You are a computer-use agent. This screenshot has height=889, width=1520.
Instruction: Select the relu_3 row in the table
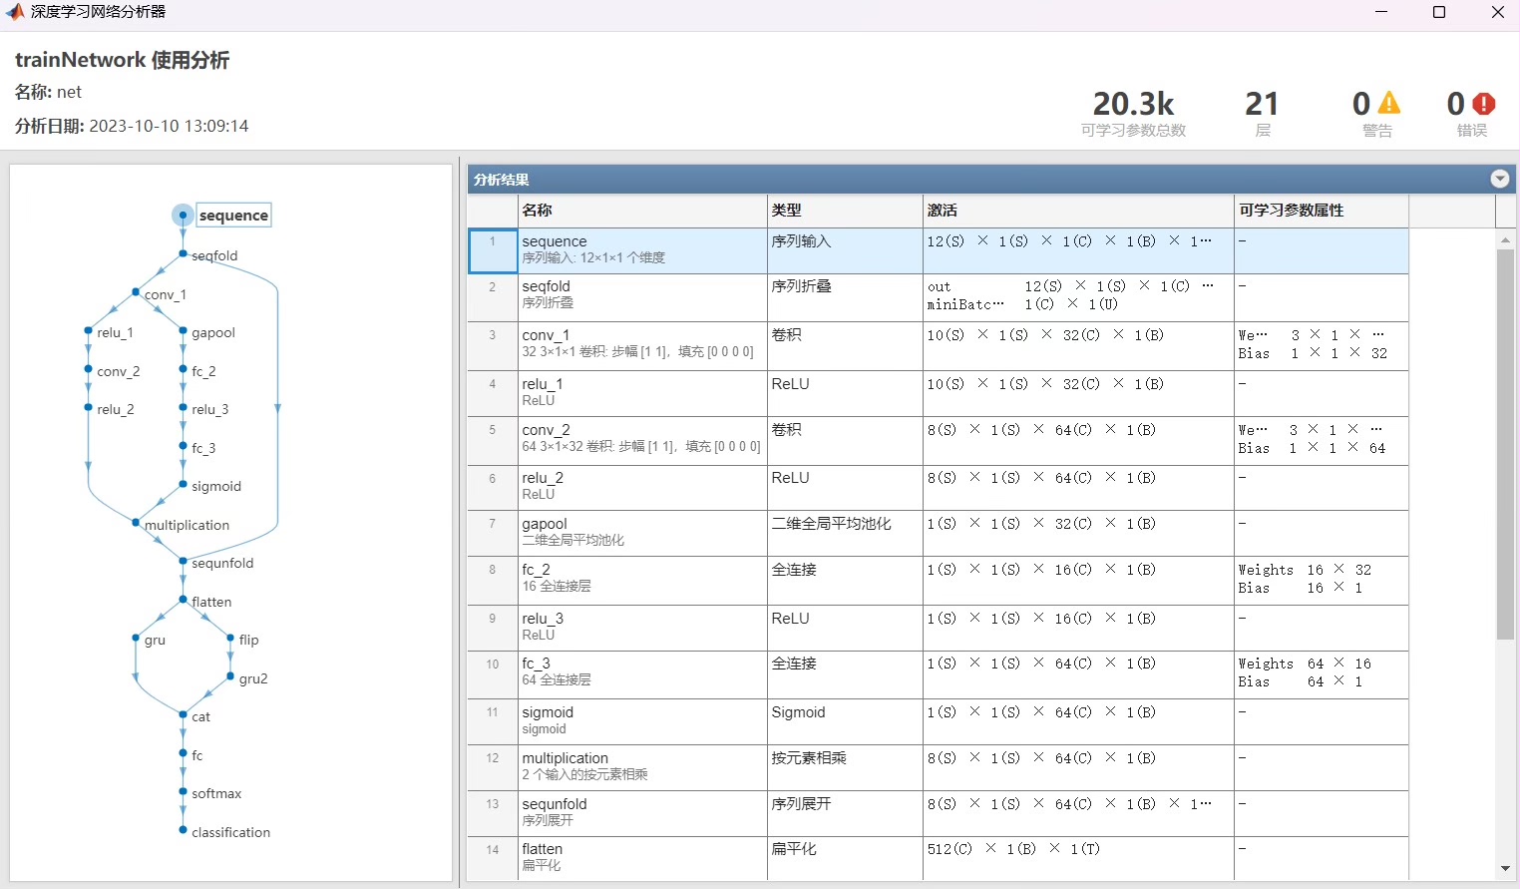938,629
